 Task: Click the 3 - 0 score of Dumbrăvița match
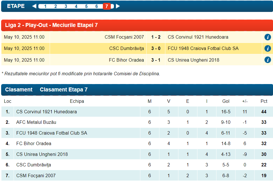[156, 49]
